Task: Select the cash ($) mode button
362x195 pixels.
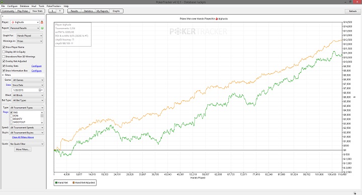Action: [52, 11]
